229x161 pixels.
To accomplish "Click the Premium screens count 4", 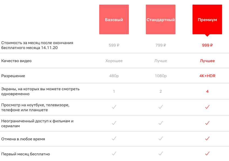I will pos(207,91).
